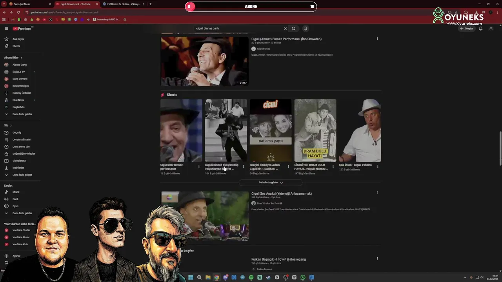
Task: Expand the Siz section heading
Action: 7,125
